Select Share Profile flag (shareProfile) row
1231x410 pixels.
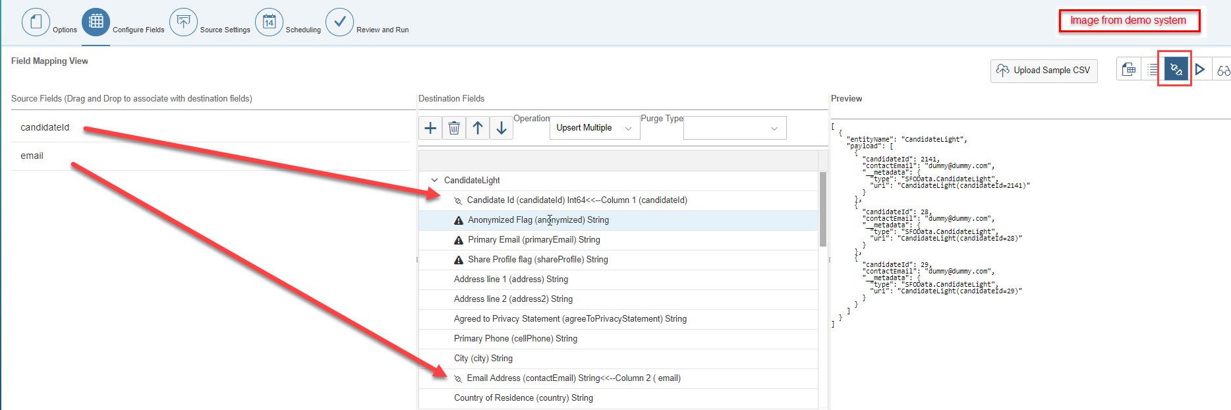(618, 260)
